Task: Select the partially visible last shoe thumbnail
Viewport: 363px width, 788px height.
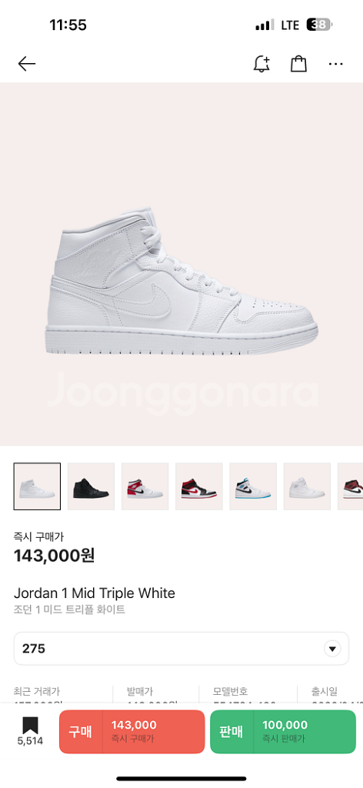Action: click(351, 486)
